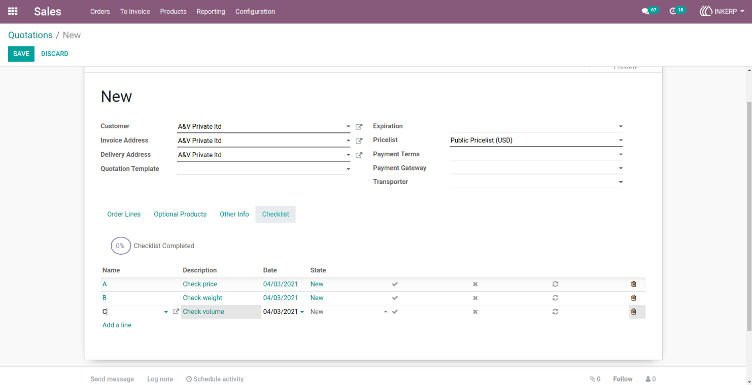Open the activities clock icon showing 18

677,11
